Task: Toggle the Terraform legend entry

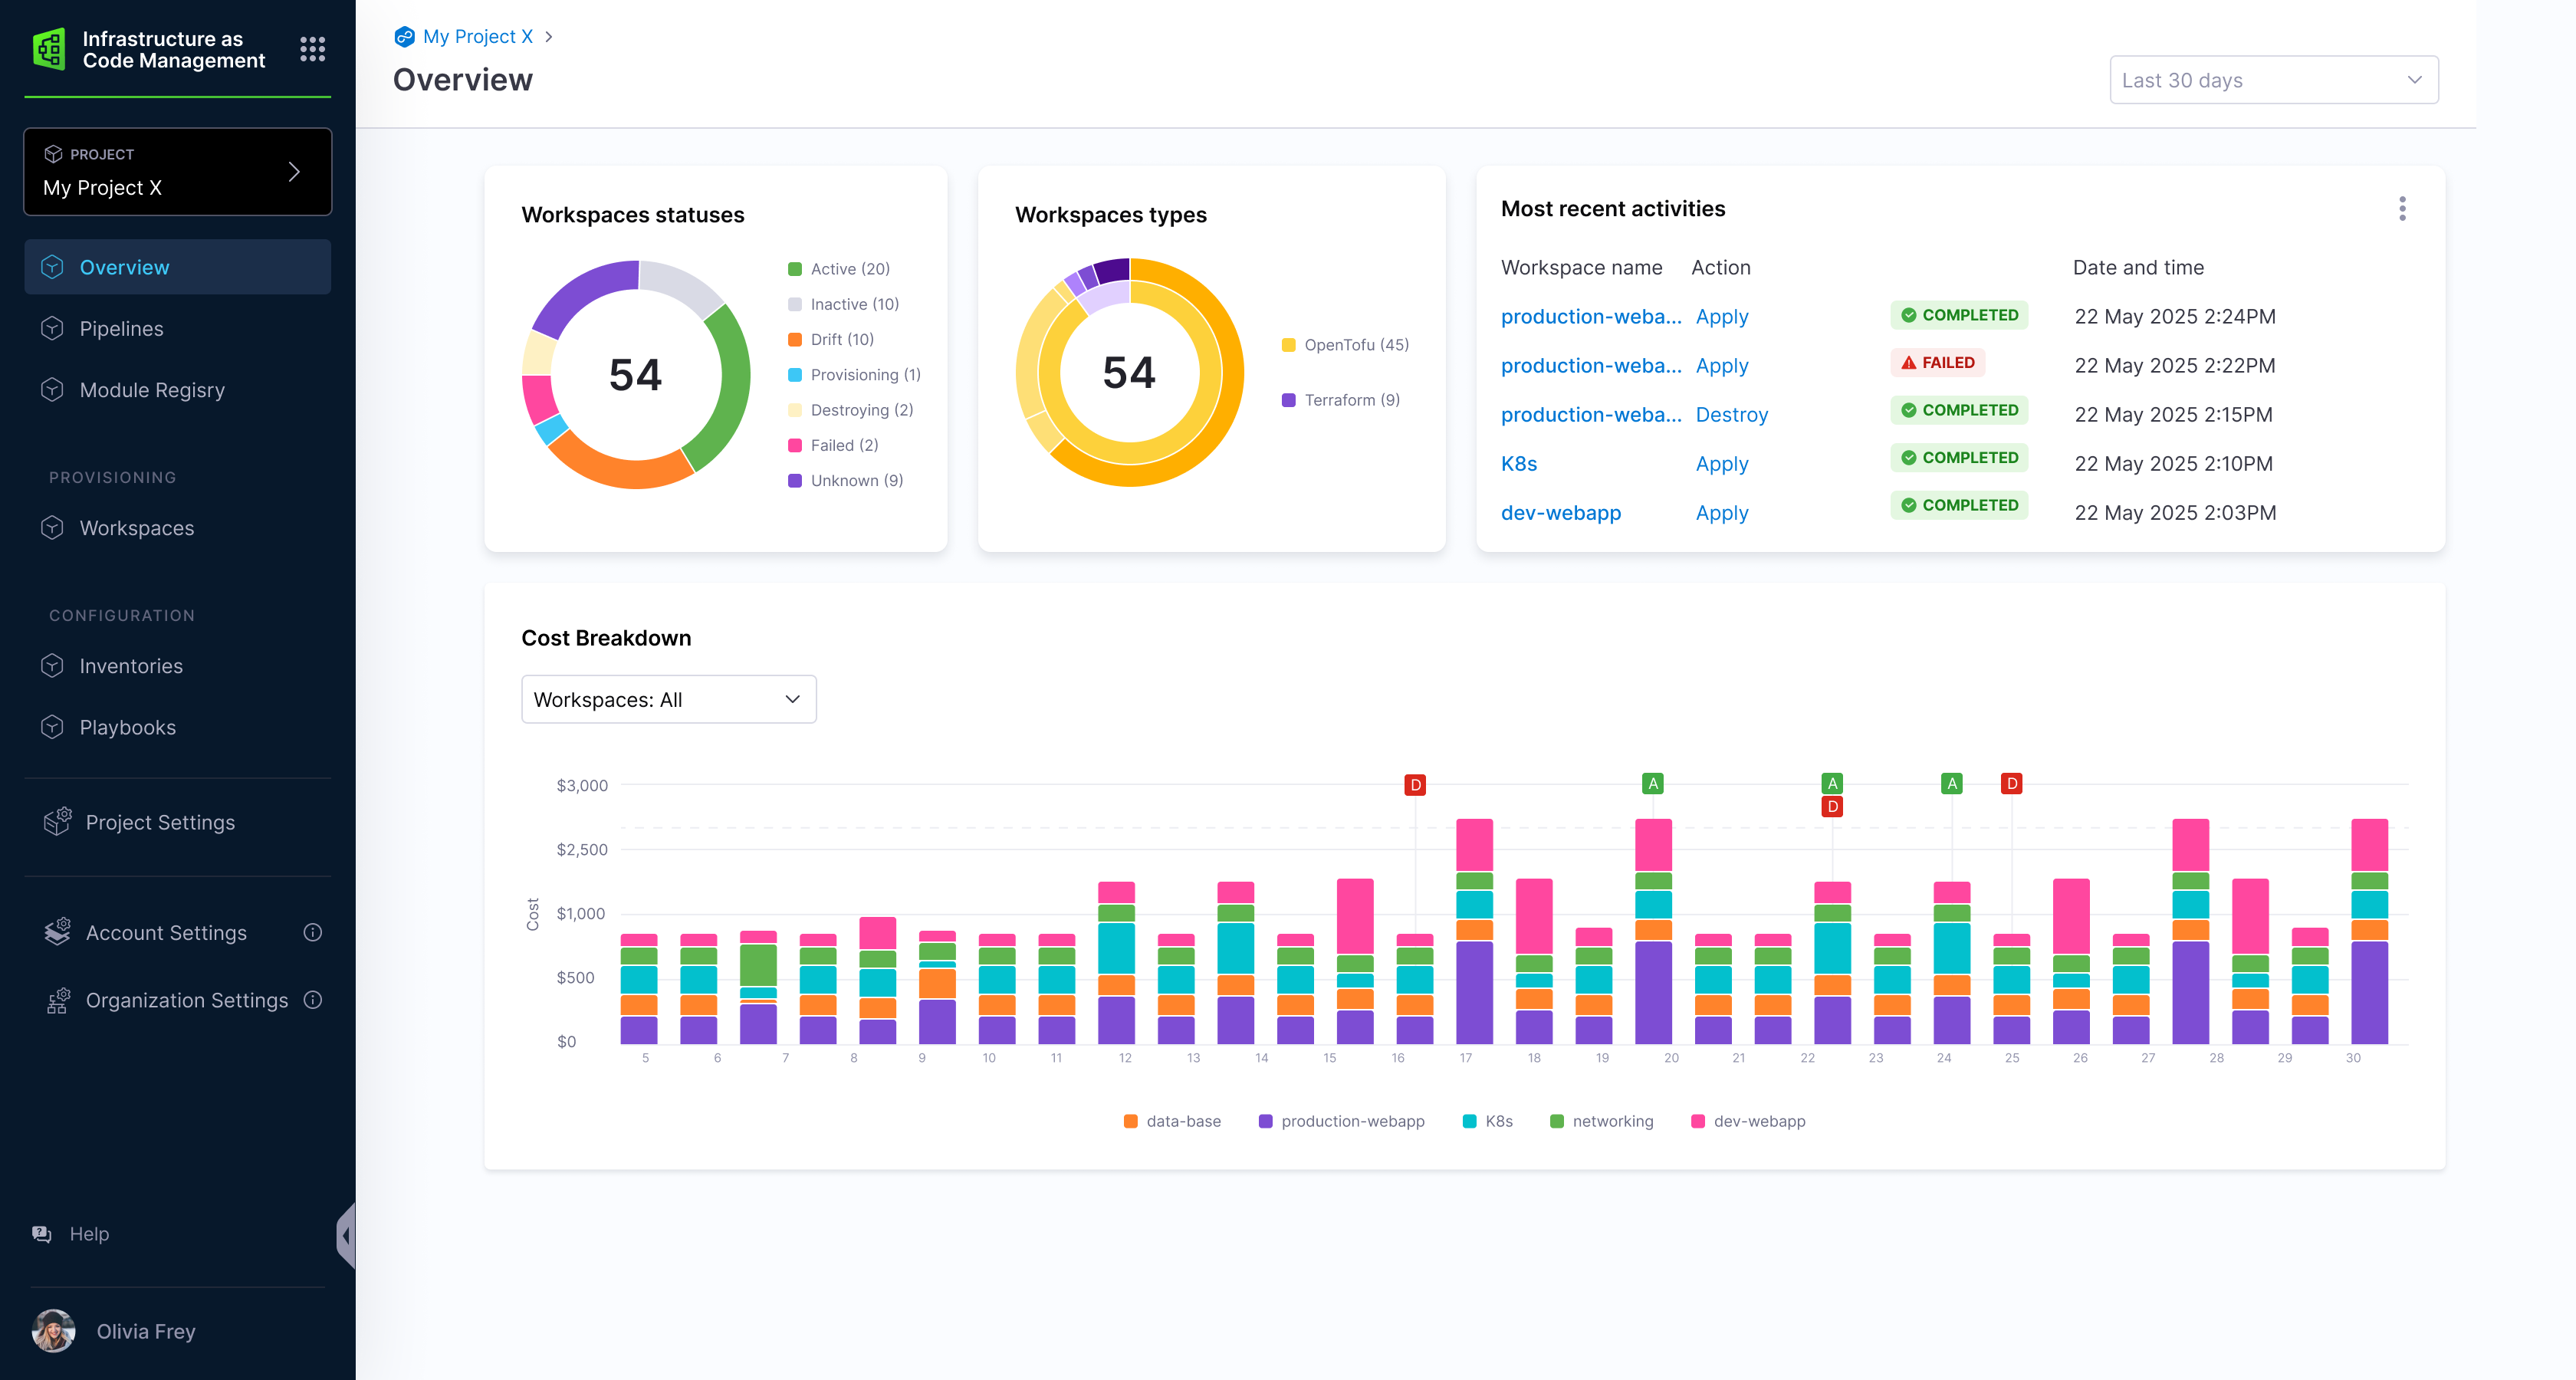Action: [x=1340, y=400]
